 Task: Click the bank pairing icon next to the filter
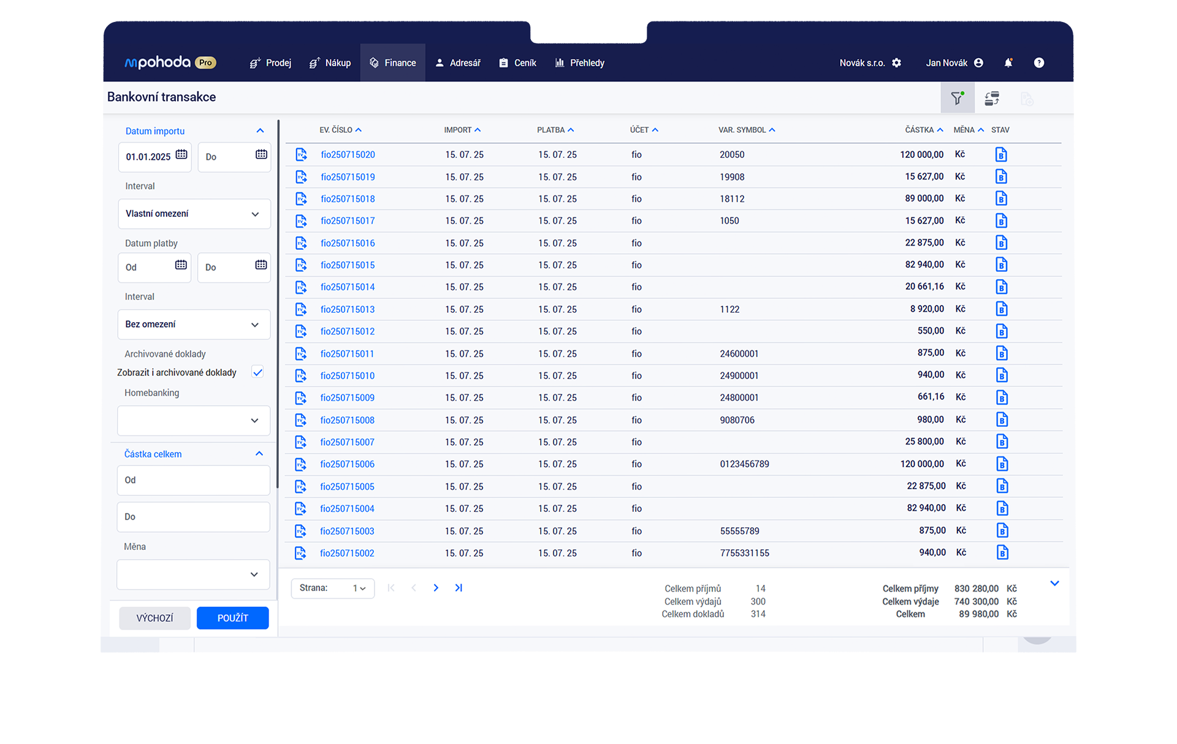992,98
